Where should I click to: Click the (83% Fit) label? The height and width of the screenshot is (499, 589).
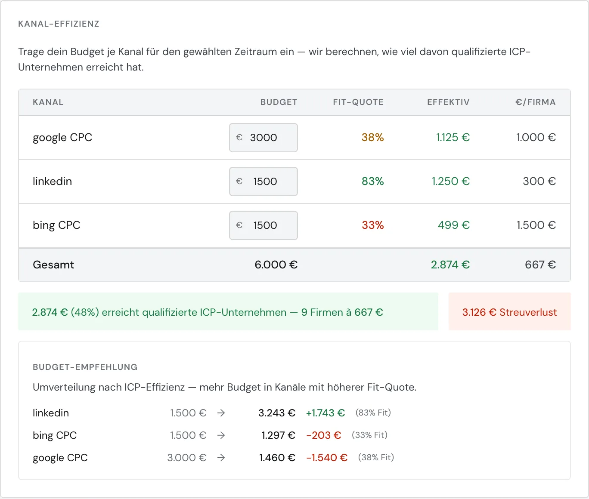(373, 413)
